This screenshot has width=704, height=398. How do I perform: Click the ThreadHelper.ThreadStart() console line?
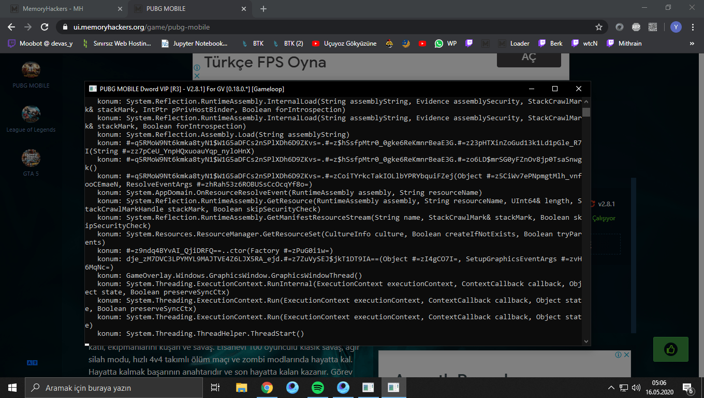click(x=201, y=334)
